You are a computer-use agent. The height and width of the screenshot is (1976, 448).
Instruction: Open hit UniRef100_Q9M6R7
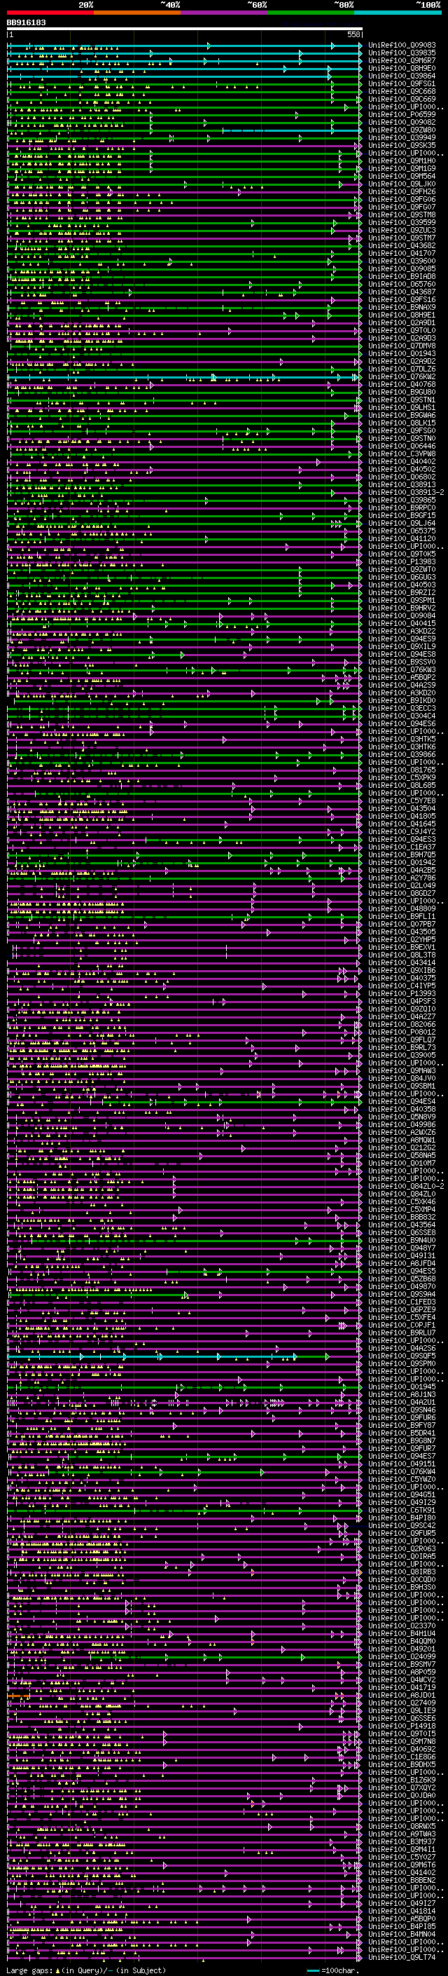point(402,60)
